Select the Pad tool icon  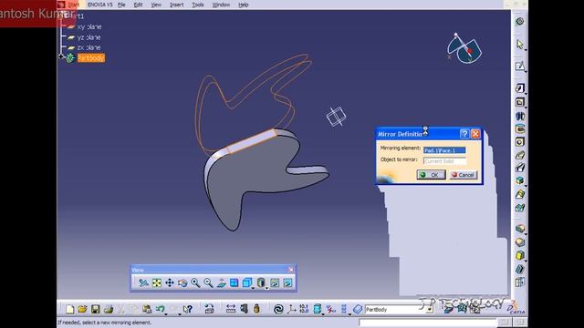pos(520,88)
